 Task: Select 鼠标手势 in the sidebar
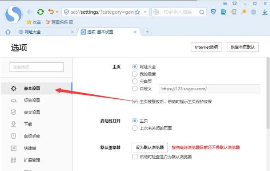point(36,136)
